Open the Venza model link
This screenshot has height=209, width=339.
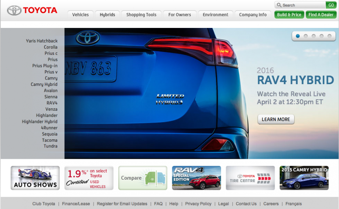coord(51,109)
